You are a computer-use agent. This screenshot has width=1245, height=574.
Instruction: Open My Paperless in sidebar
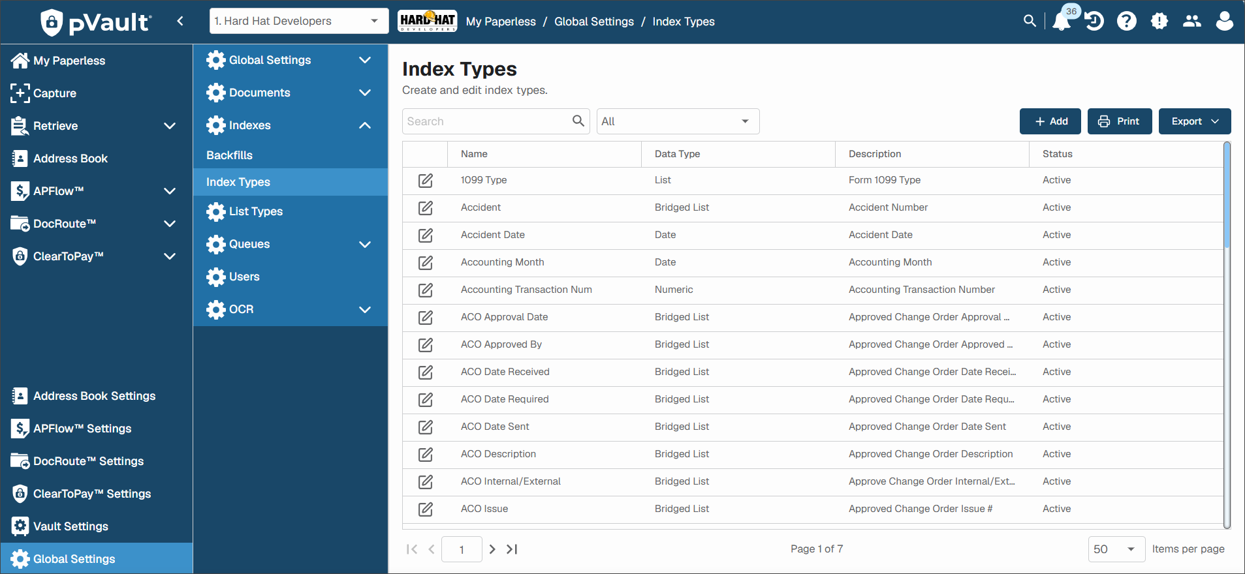pyautogui.click(x=97, y=61)
